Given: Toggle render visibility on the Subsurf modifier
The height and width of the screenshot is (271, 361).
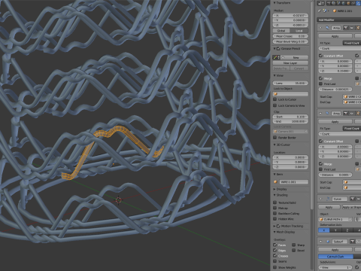Looking at the screenshot, I should pos(352,242).
